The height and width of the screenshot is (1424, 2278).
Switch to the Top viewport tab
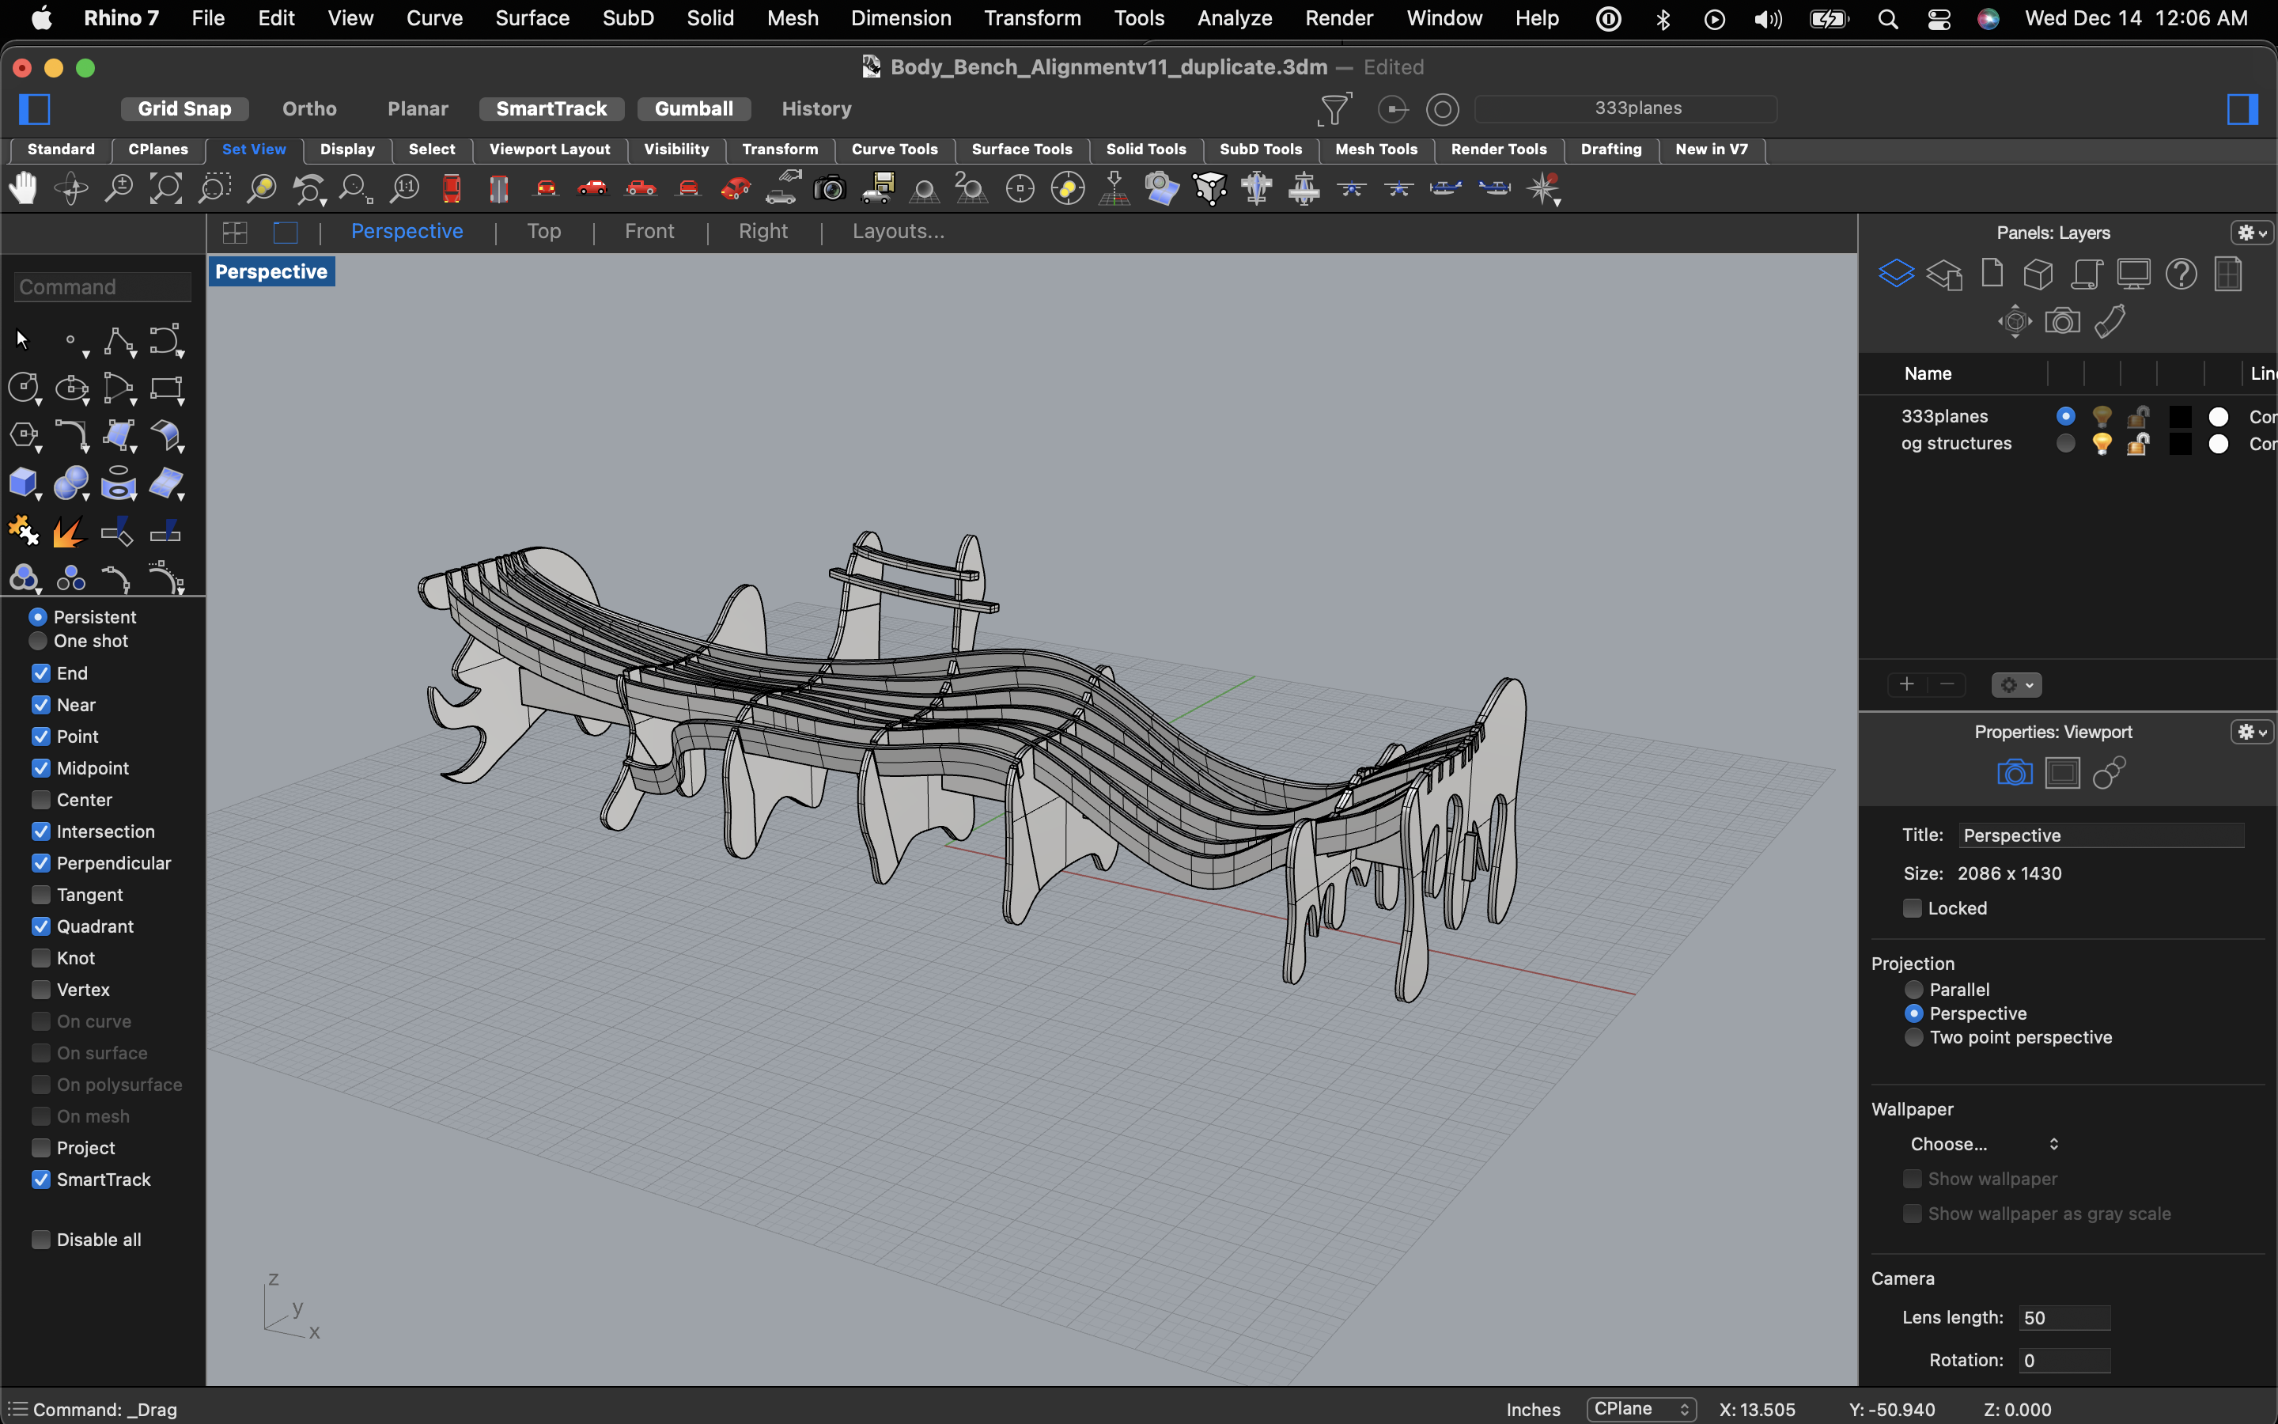(x=543, y=232)
